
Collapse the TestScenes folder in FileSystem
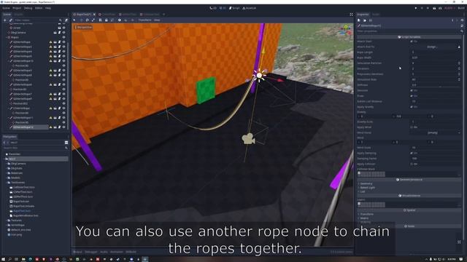pyautogui.click(x=7, y=183)
